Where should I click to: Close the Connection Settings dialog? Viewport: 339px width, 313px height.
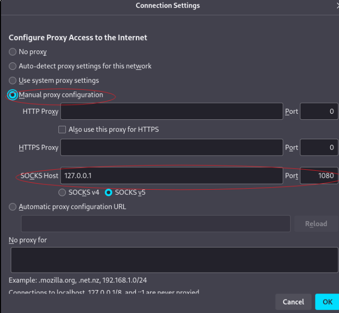337,6
